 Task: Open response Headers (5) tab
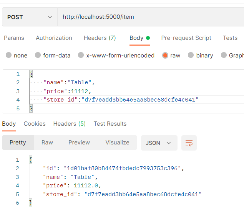70,124
